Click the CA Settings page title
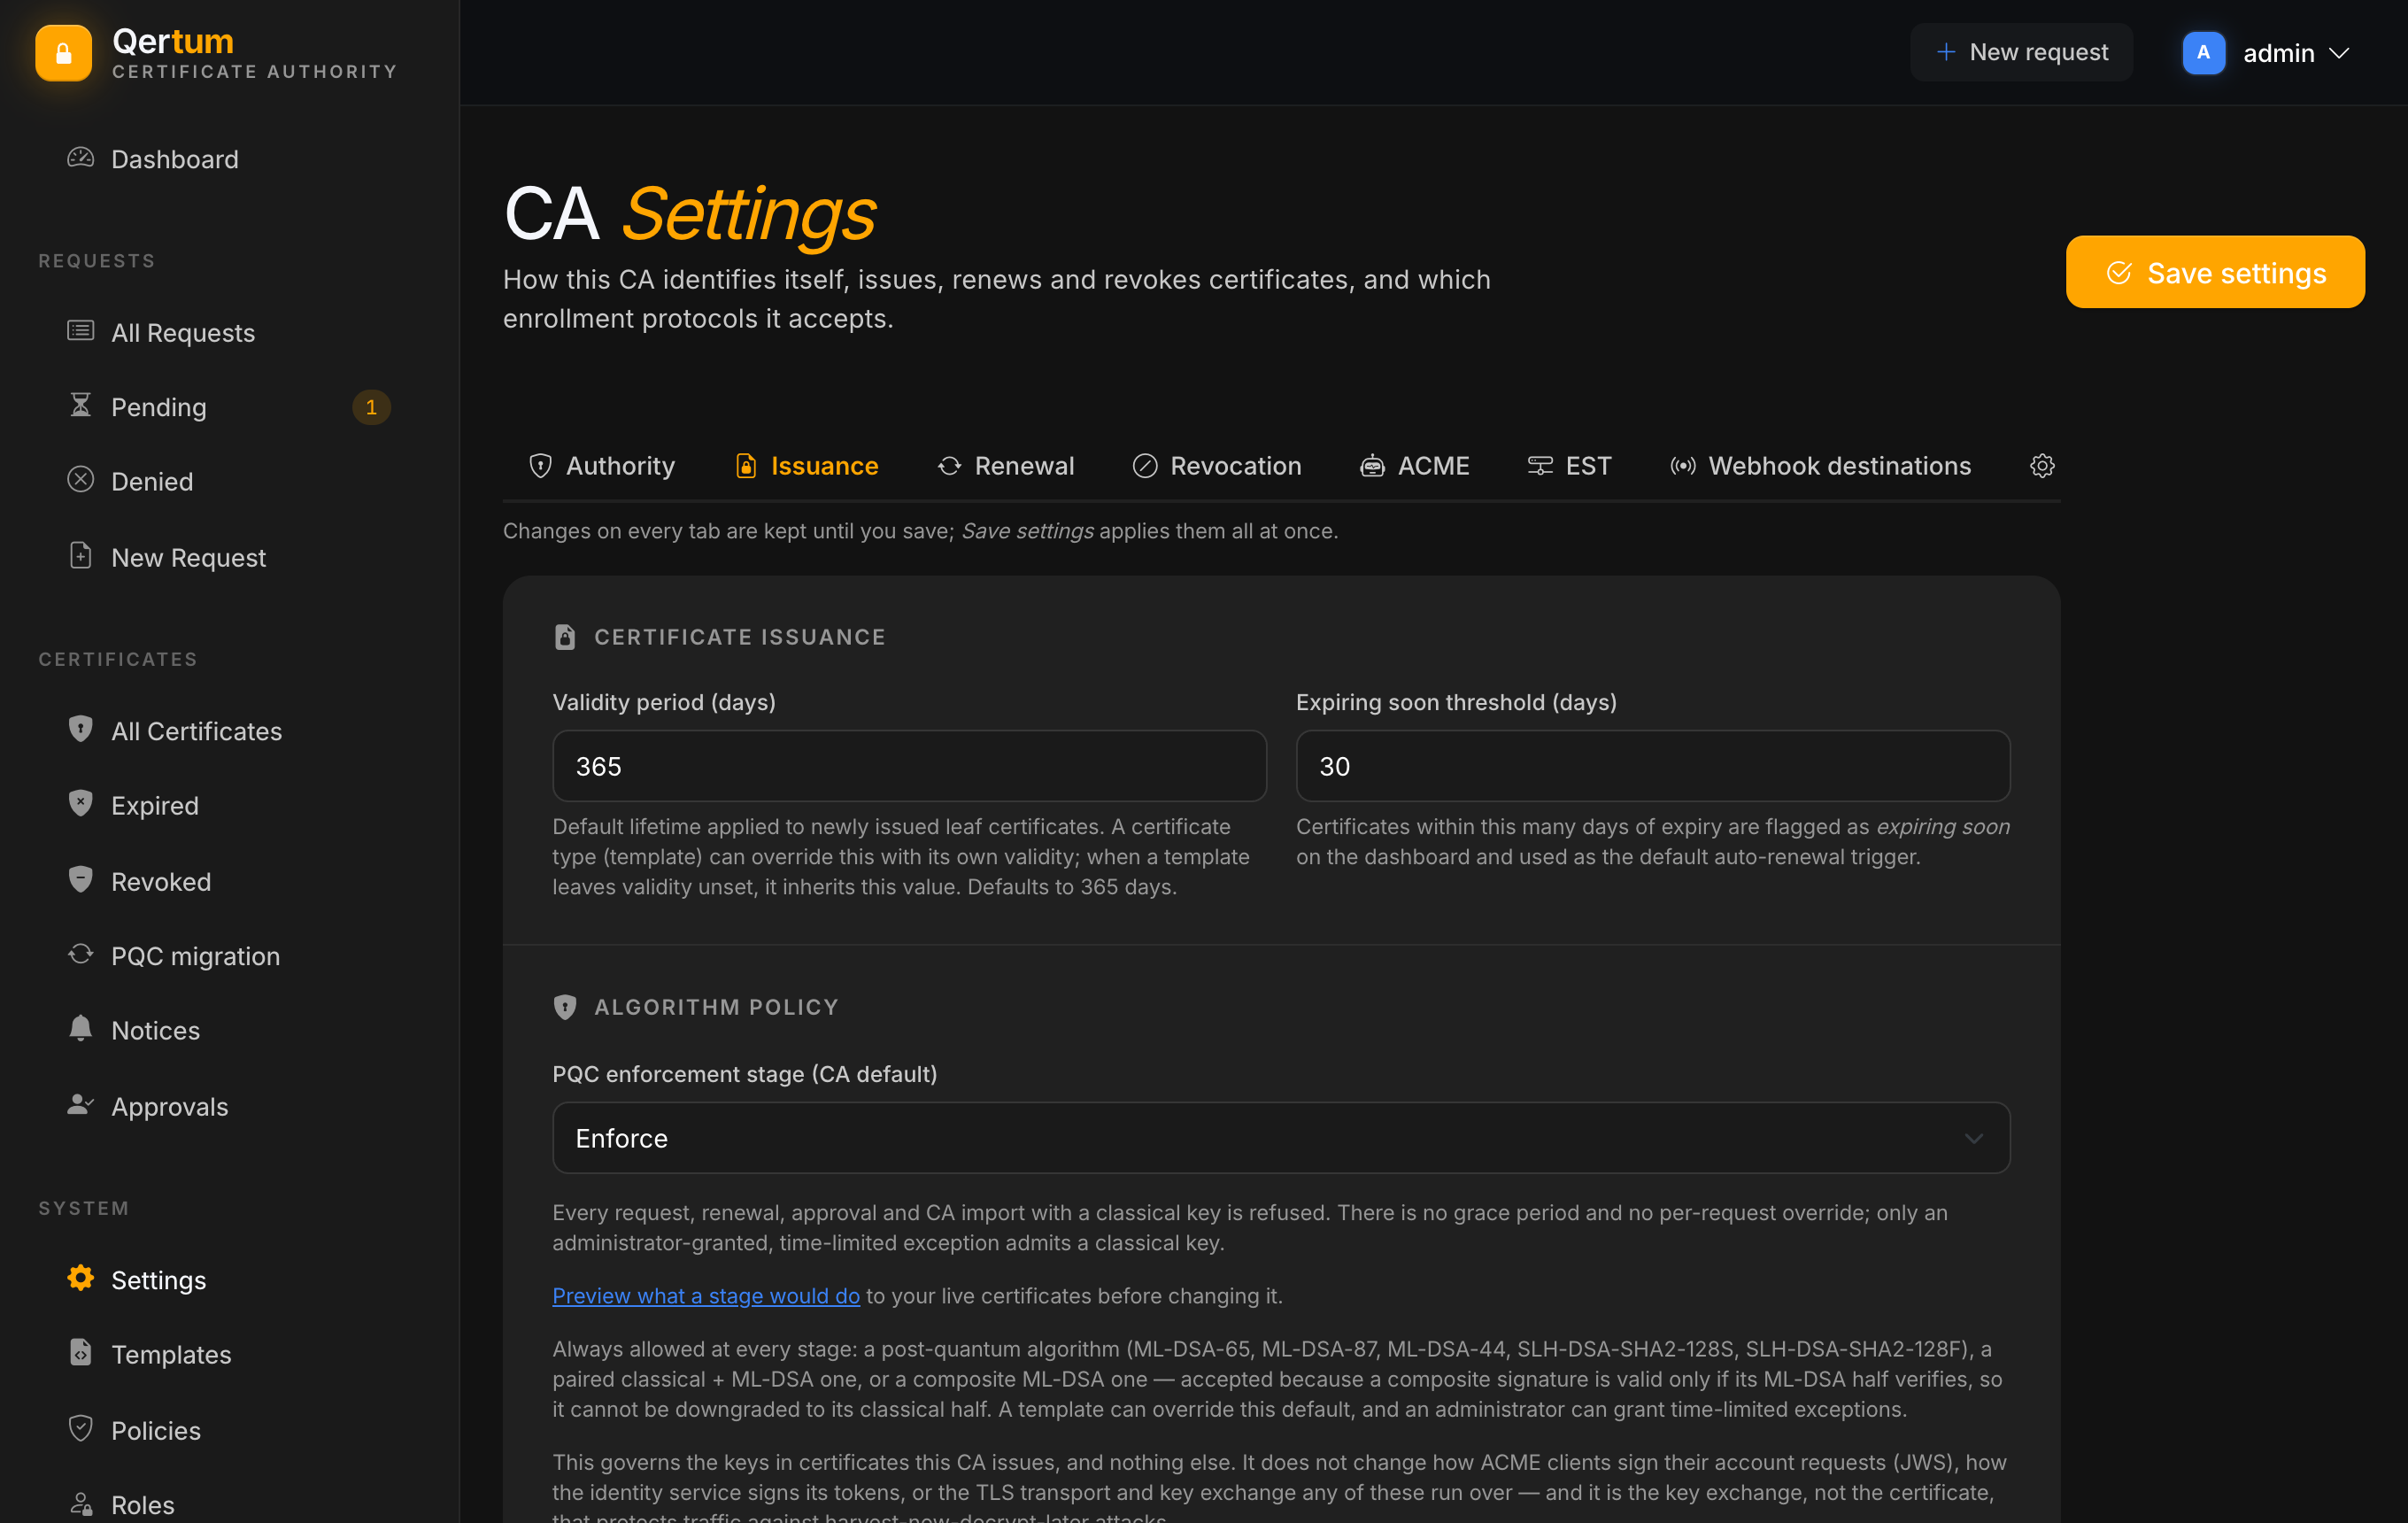 point(689,213)
